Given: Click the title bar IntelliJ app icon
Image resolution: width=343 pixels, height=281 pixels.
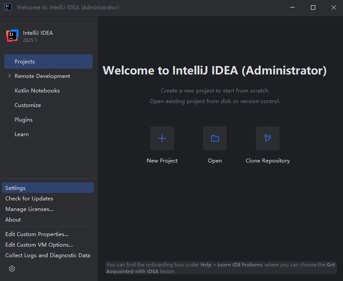Looking at the screenshot, I should pyautogui.click(x=8, y=7).
